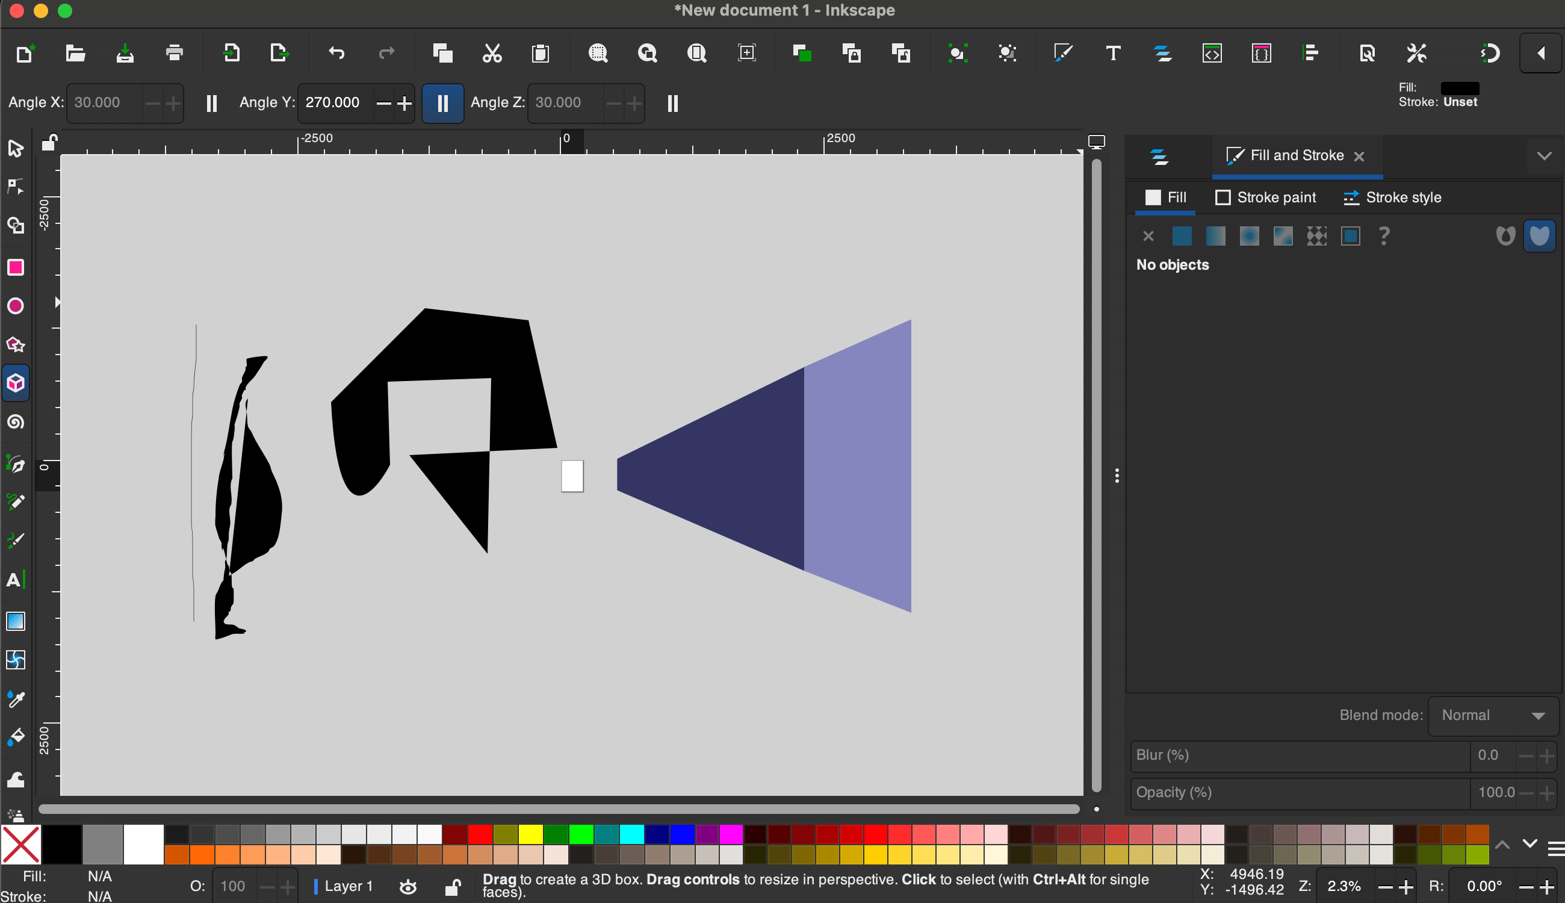Select the Text tool
The image size is (1565, 903).
pyautogui.click(x=16, y=580)
